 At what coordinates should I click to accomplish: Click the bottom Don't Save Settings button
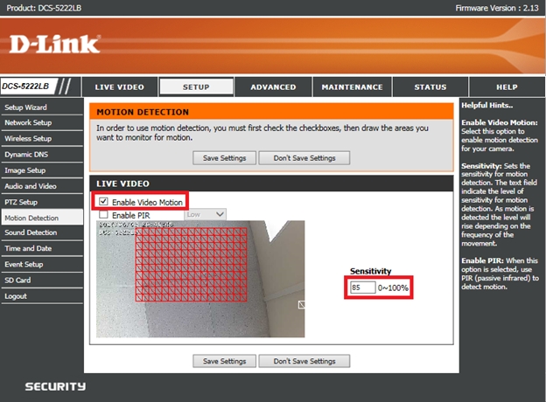pos(311,361)
